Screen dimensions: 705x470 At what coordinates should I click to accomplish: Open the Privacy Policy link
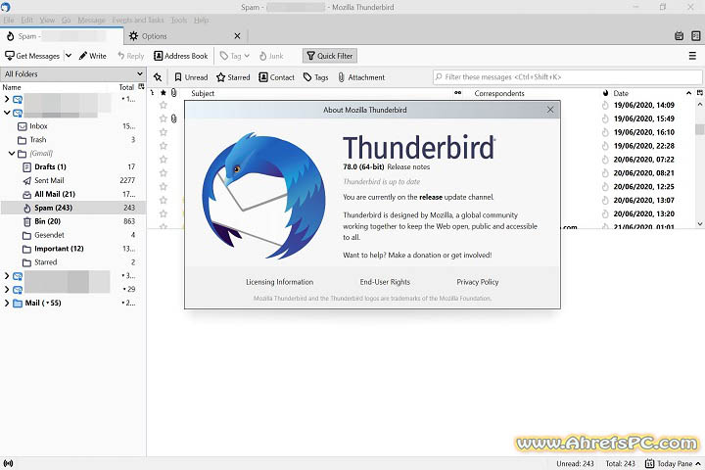pyautogui.click(x=478, y=282)
